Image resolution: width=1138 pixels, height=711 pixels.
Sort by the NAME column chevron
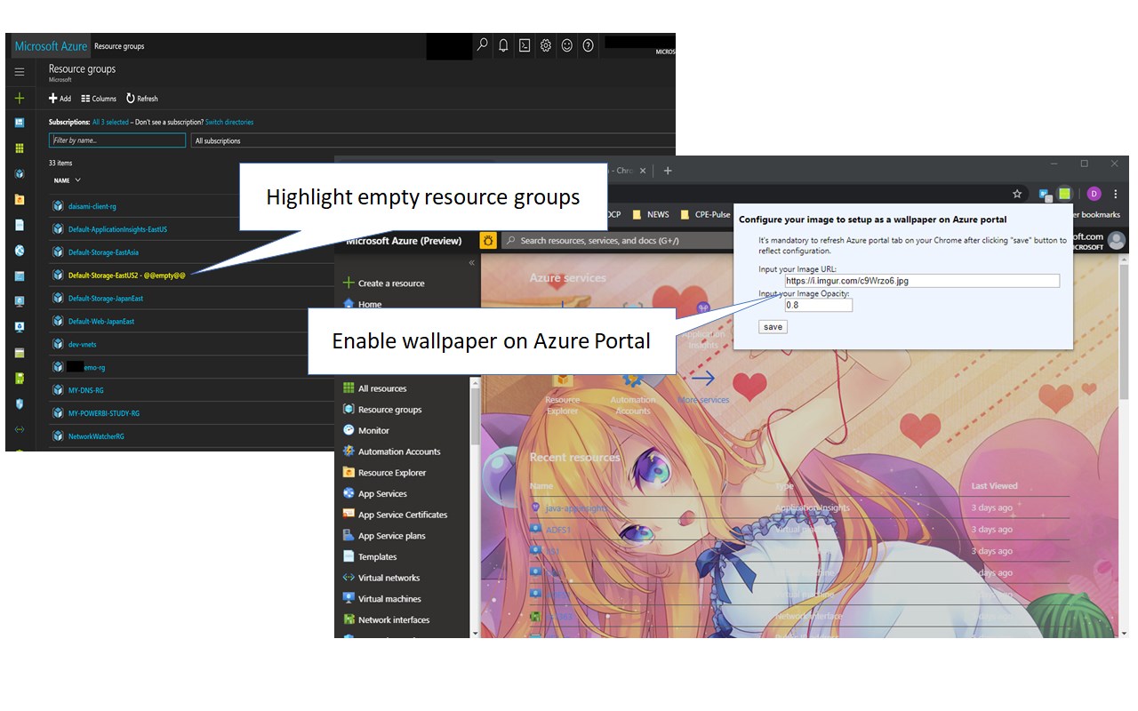77,180
